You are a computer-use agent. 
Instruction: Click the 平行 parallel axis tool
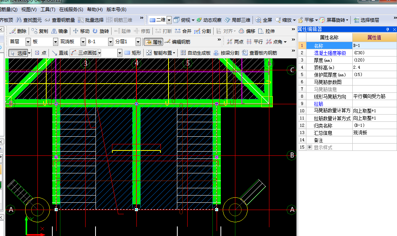[x=255, y=42]
